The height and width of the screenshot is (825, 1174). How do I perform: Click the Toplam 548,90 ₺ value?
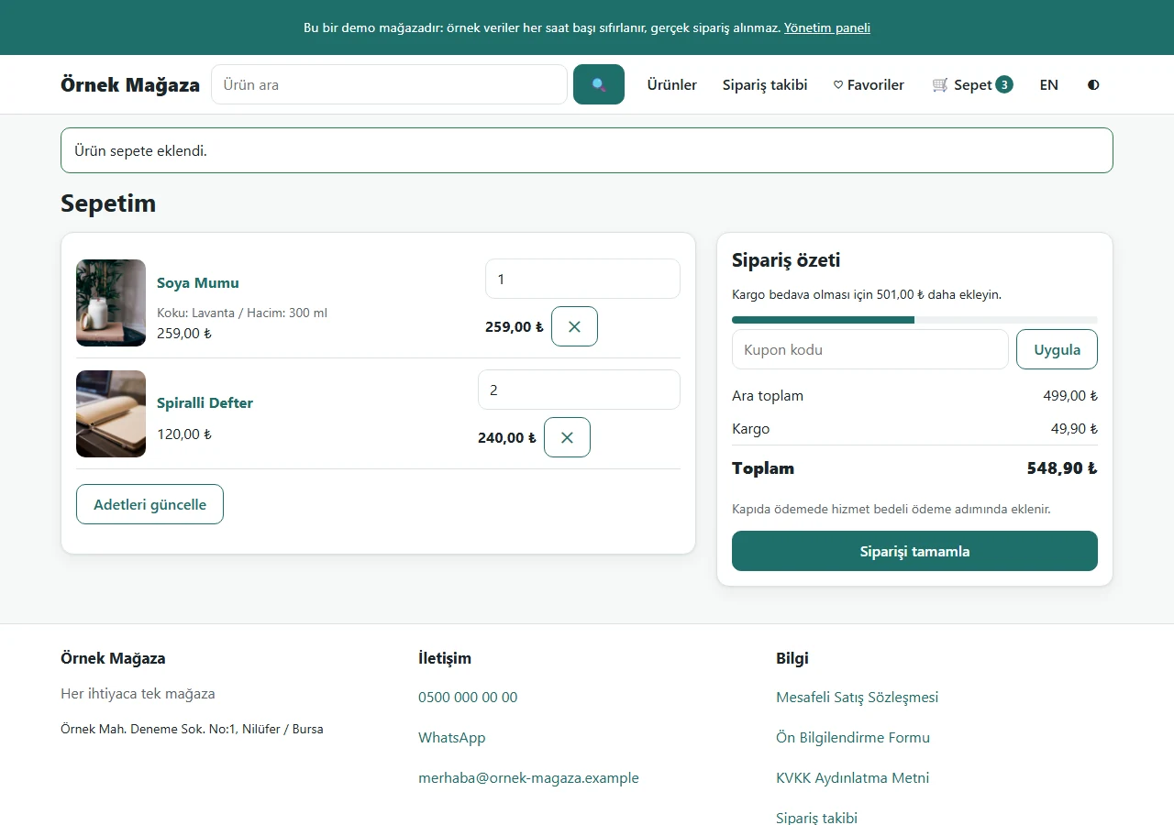click(1062, 468)
